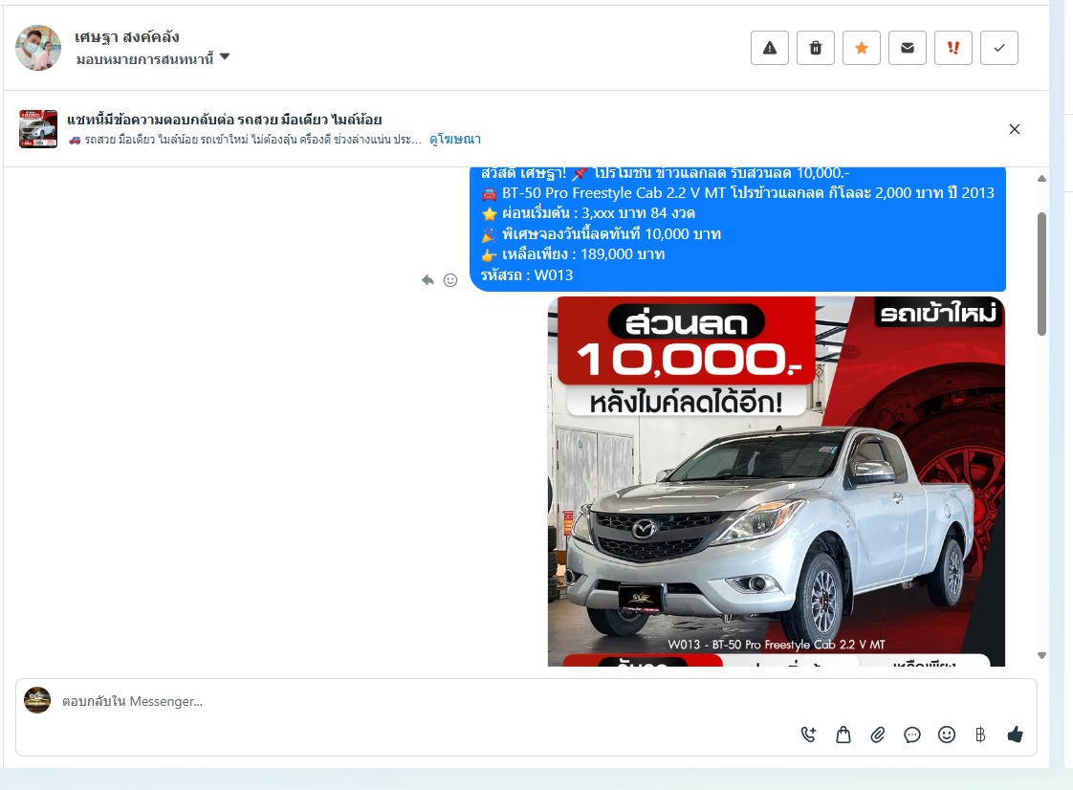The width and height of the screenshot is (1073, 790).
Task: Delete conversation using trash icon
Action: (816, 48)
